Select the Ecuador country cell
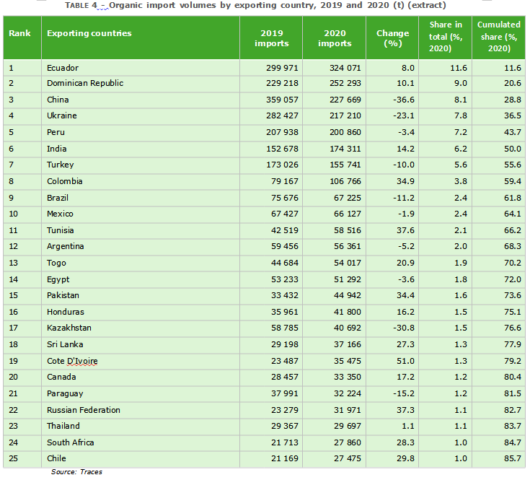Image resolution: width=530 pixels, height=480 pixels. [x=141, y=68]
